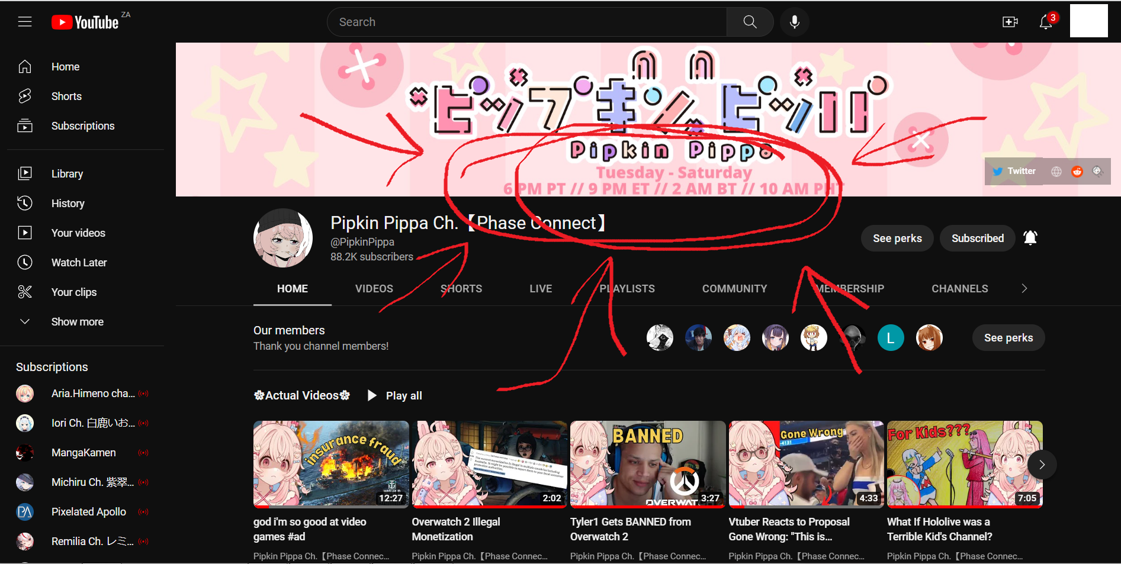1121x564 pixels.
Task: Click the Pipkin Pippa channel avatar
Action: (283, 238)
